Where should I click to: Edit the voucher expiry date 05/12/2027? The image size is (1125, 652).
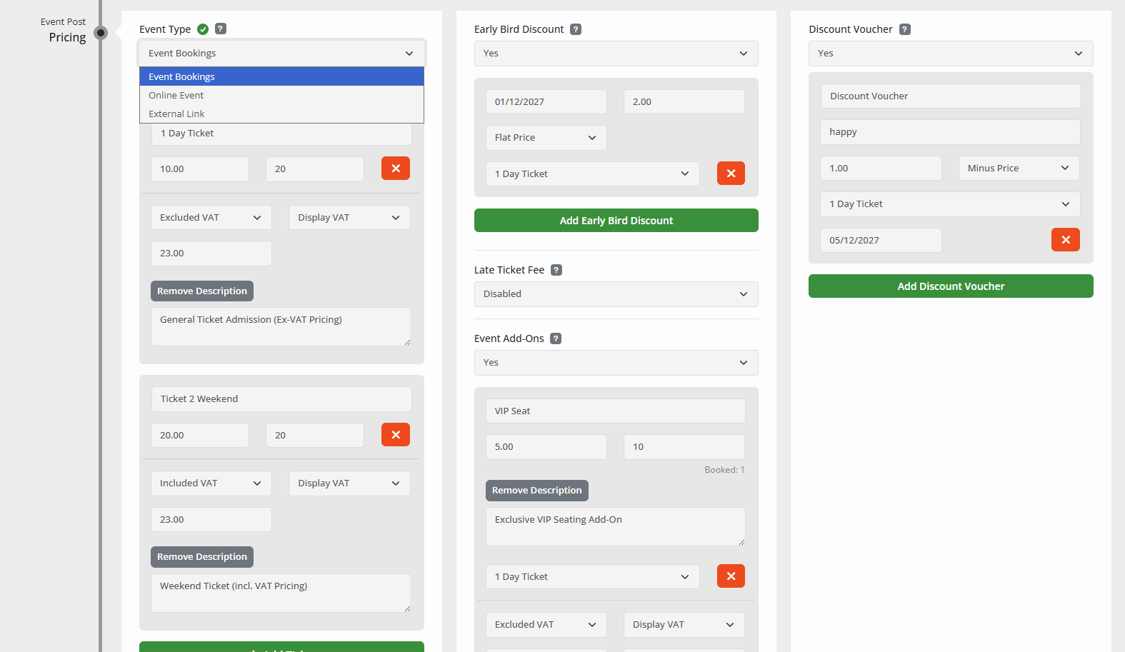click(881, 241)
